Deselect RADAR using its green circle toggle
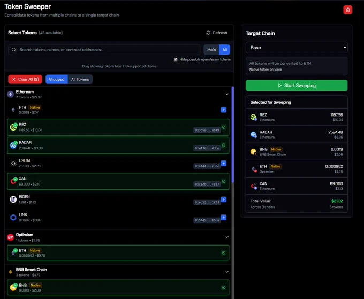This screenshot has width=364, height=299. pyautogui.click(x=224, y=145)
